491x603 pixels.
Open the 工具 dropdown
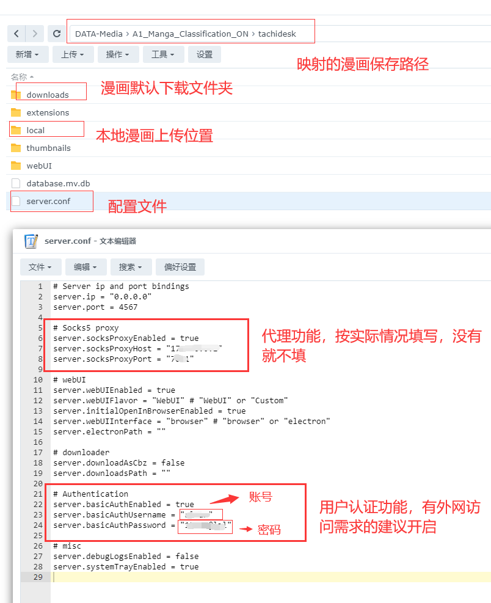[x=164, y=54]
